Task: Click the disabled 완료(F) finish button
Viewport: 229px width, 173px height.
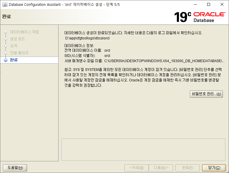Action: click(188, 168)
